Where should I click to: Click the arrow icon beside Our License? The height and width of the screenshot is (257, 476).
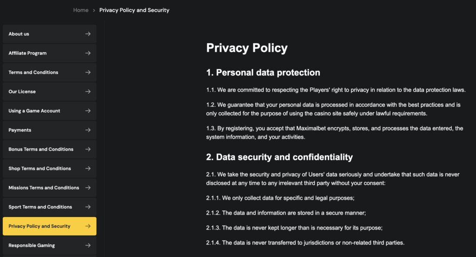pyautogui.click(x=88, y=92)
